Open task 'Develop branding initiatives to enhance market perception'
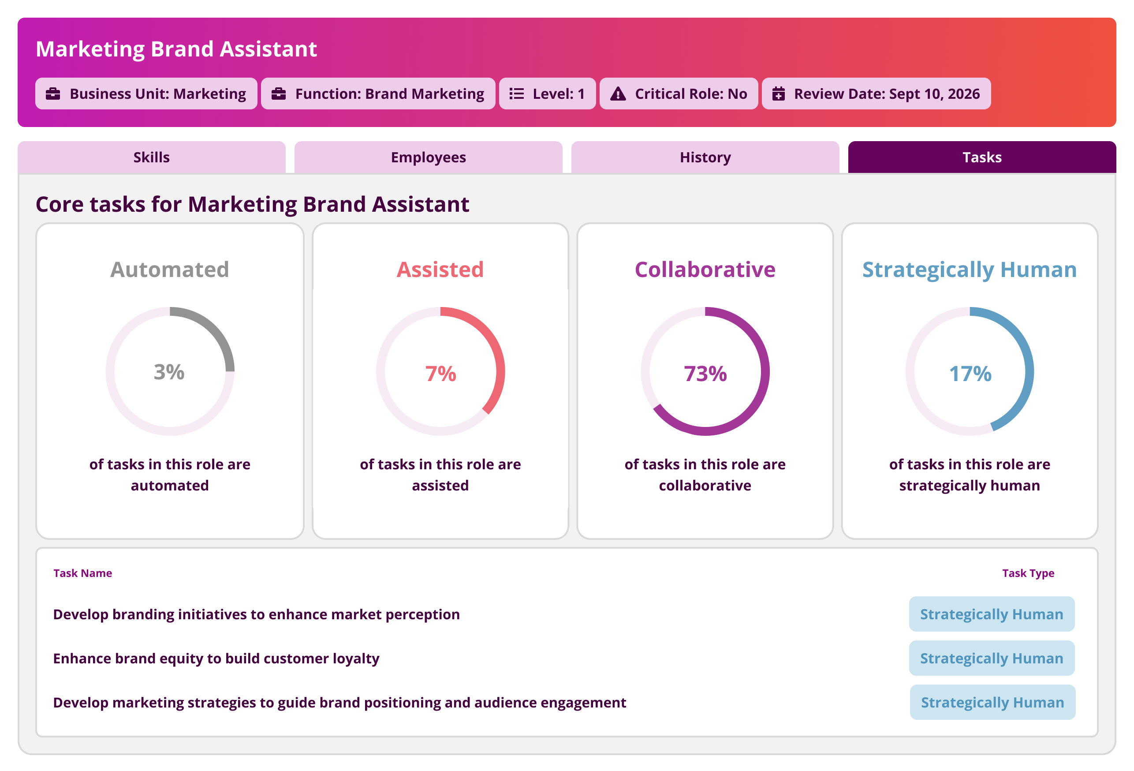The height and width of the screenshot is (771, 1134). 256,614
